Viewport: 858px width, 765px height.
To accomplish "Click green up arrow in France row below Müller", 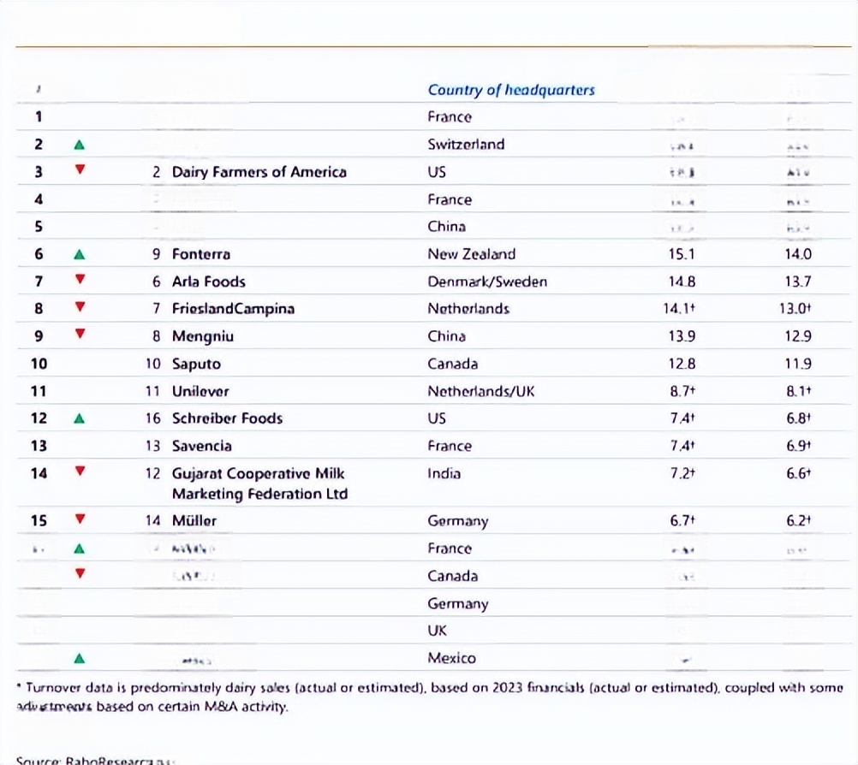I will pyautogui.click(x=80, y=549).
